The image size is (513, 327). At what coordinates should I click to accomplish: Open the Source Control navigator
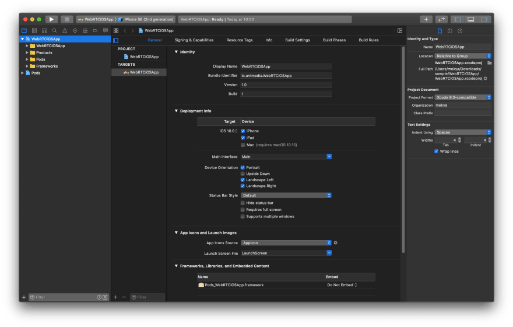click(x=34, y=30)
